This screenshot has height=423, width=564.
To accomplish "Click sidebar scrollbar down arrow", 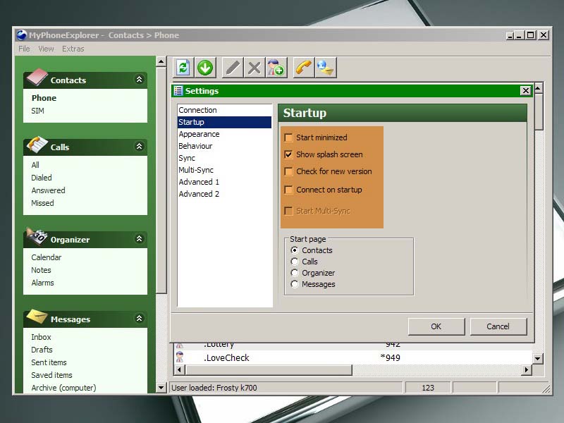I will tap(161, 388).
